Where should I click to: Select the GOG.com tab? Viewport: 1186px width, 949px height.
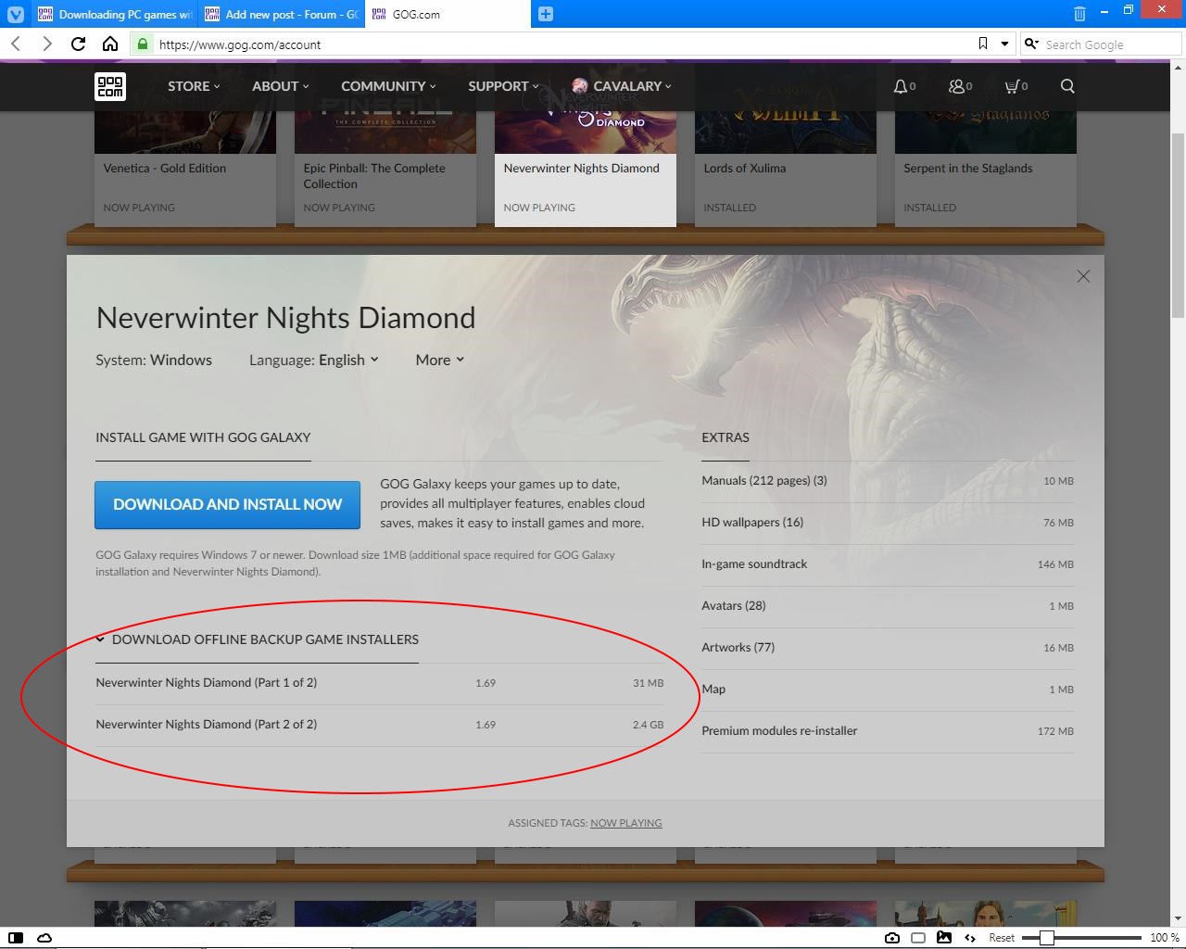coord(448,14)
